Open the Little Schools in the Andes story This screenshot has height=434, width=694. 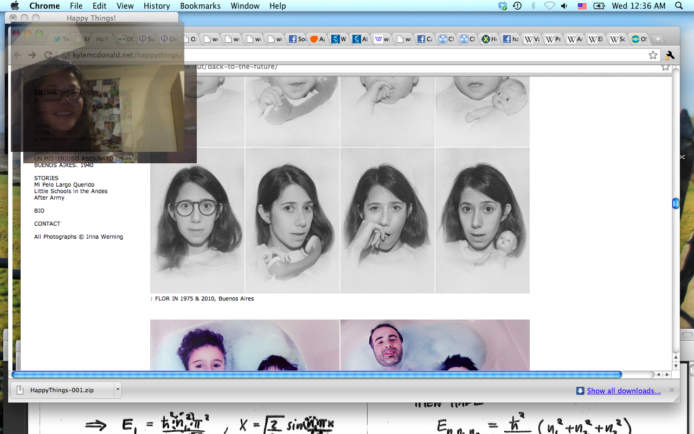point(70,191)
